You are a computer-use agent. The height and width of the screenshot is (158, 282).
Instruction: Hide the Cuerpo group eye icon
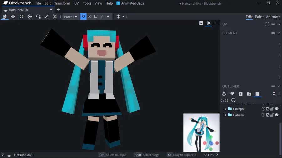click(x=277, y=109)
